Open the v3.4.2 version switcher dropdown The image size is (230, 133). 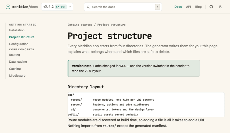tap(57, 7)
